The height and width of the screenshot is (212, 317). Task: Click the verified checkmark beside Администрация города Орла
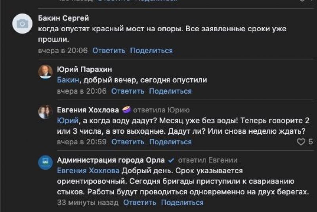171,160
